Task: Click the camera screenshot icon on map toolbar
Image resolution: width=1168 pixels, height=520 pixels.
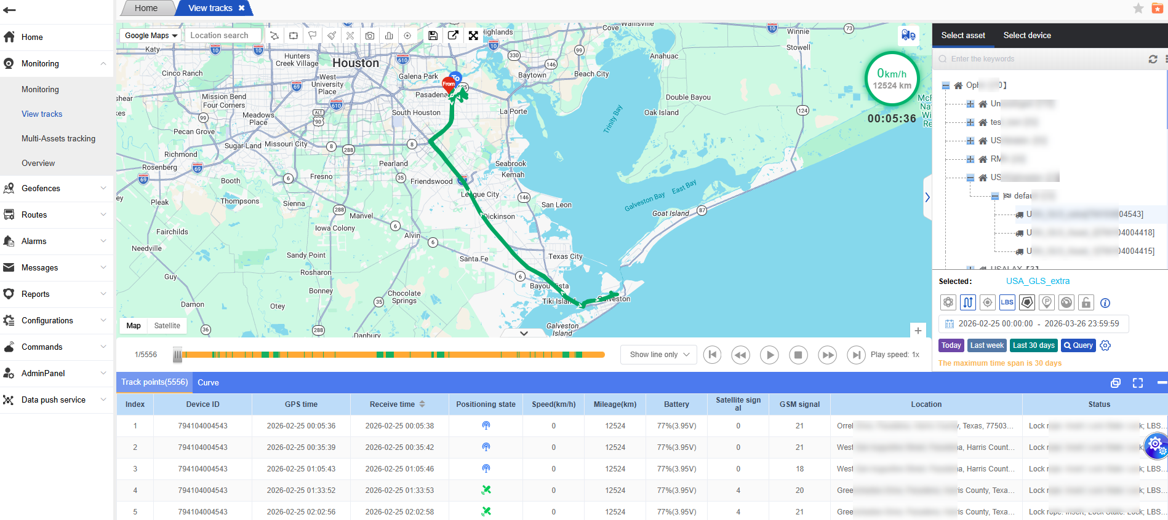Action: click(369, 36)
